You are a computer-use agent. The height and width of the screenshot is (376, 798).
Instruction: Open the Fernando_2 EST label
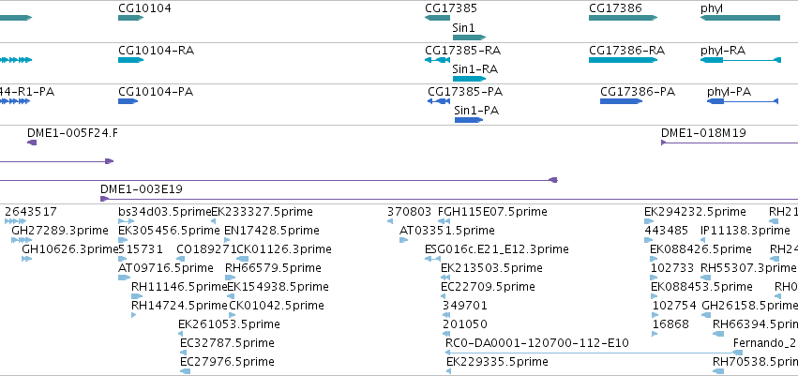coord(765,343)
